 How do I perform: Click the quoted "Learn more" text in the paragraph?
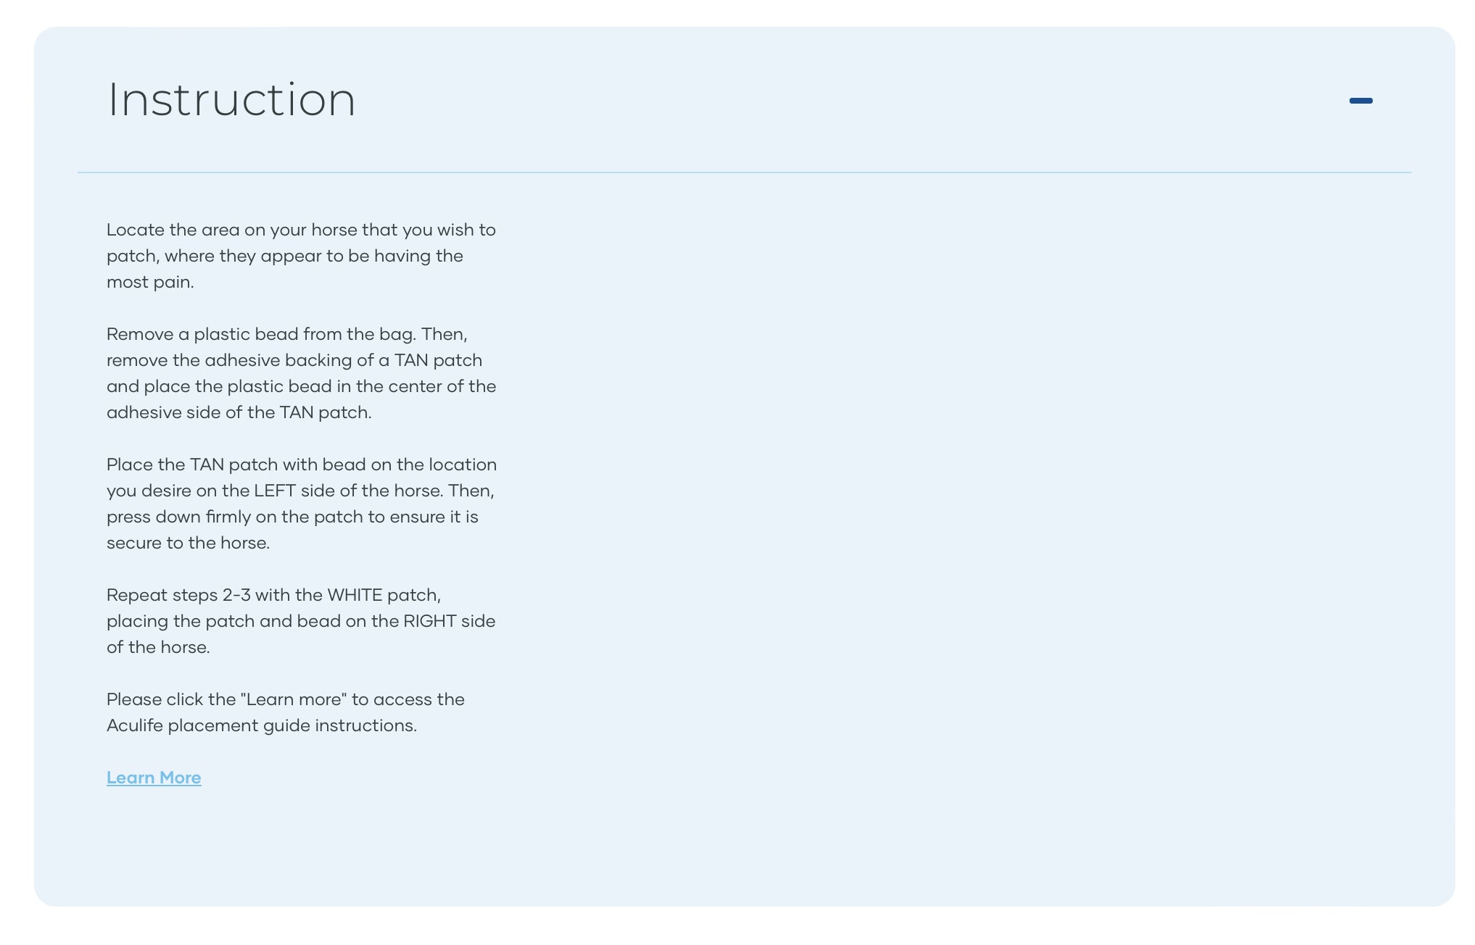click(293, 699)
